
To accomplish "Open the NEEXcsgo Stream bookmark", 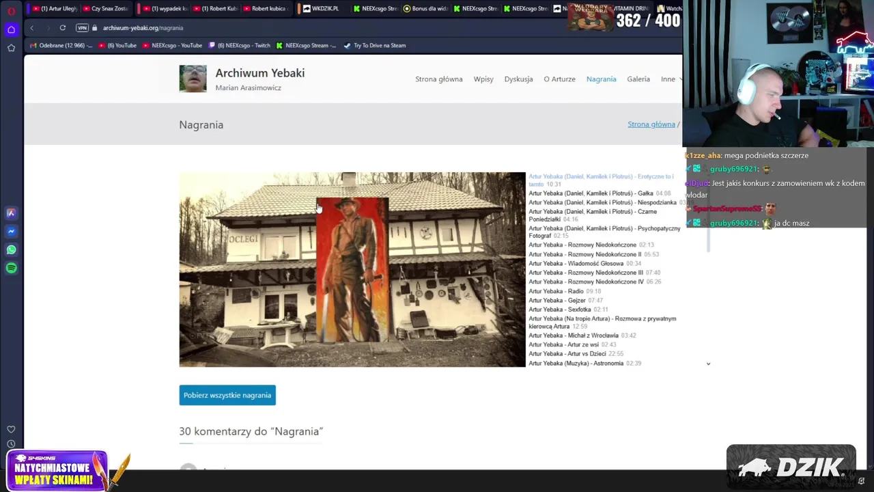I will pos(306,46).
